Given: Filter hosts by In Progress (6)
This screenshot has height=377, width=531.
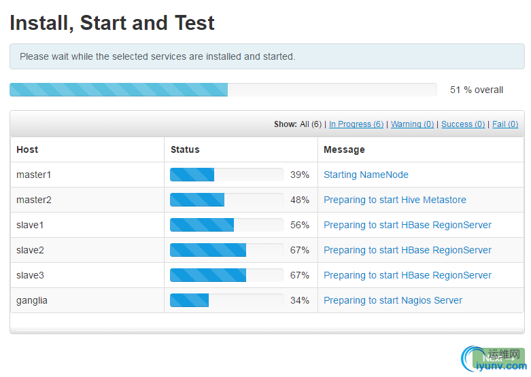Looking at the screenshot, I should click(x=356, y=124).
